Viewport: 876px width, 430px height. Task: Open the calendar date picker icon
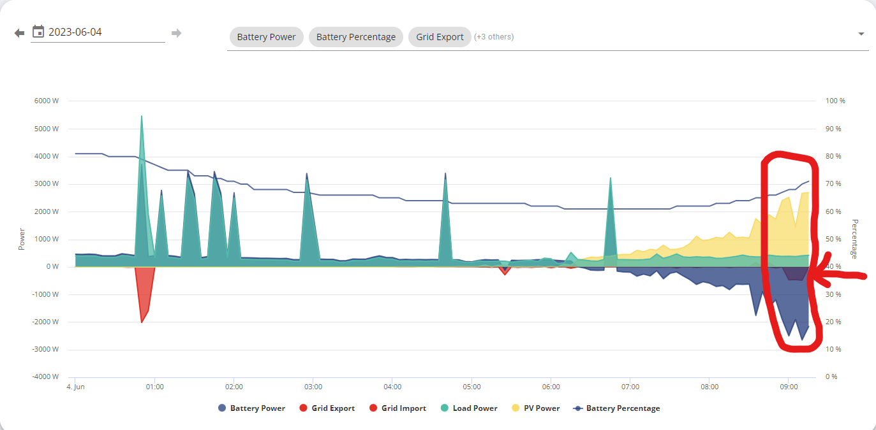[x=38, y=31]
